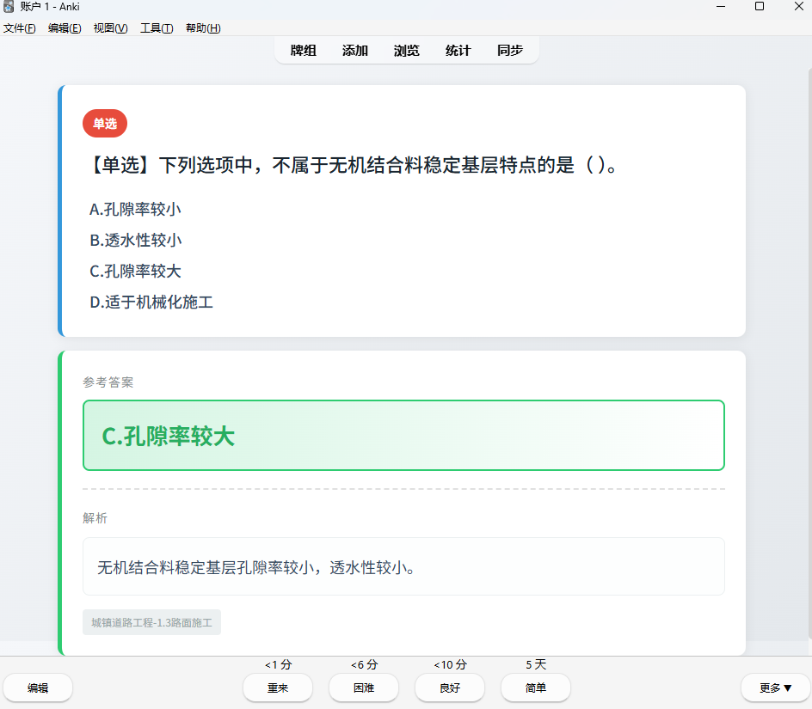Open the 帮助(H) menu
812x709 pixels.
203,28
